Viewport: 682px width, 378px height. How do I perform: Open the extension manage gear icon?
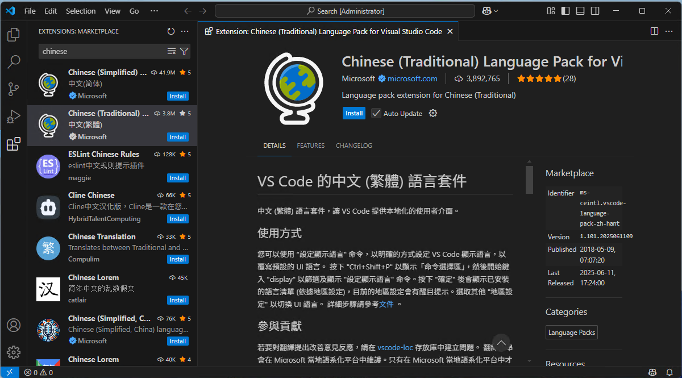coord(433,113)
